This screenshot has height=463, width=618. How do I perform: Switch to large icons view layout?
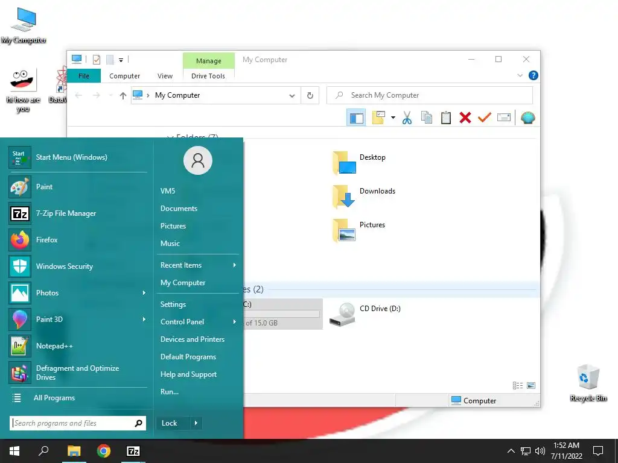pyautogui.click(x=531, y=385)
